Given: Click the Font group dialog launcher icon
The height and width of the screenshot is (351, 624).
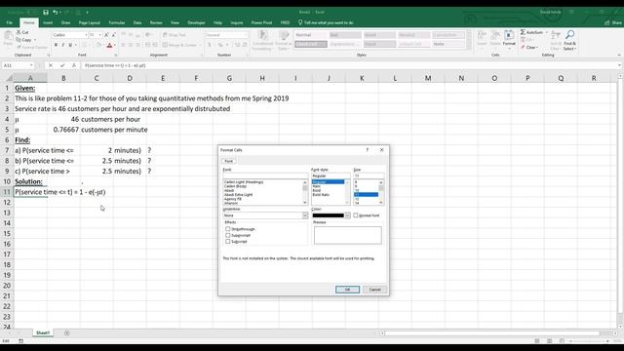Looking at the screenshot, I should 115,56.
